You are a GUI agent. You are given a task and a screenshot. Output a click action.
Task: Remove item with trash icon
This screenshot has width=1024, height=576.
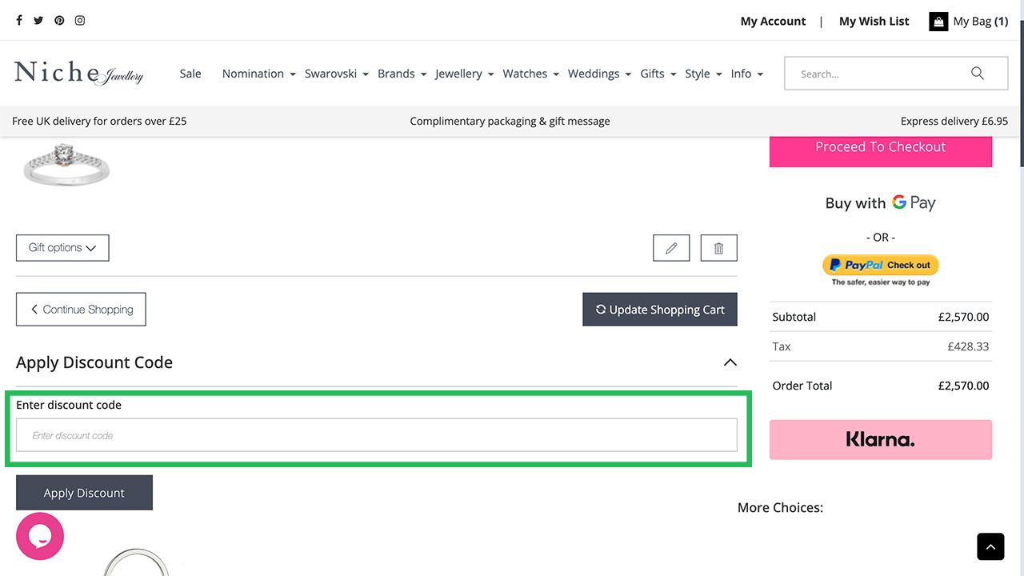coord(718,248)
